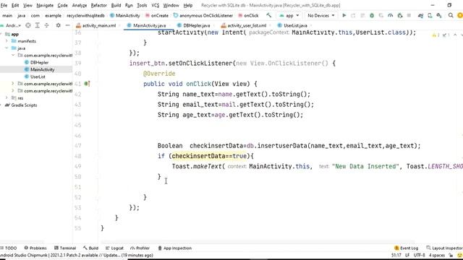Hide the Project panel with minus icon

[67, 25]
